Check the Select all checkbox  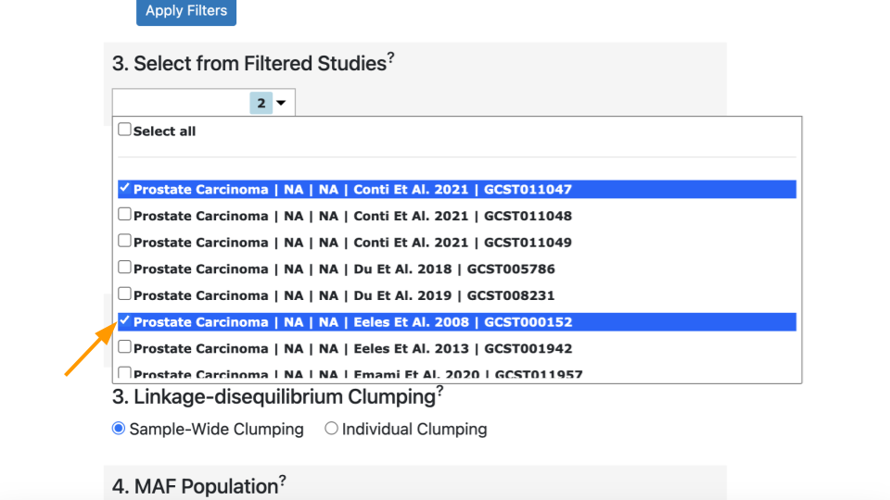click(124, 130)
